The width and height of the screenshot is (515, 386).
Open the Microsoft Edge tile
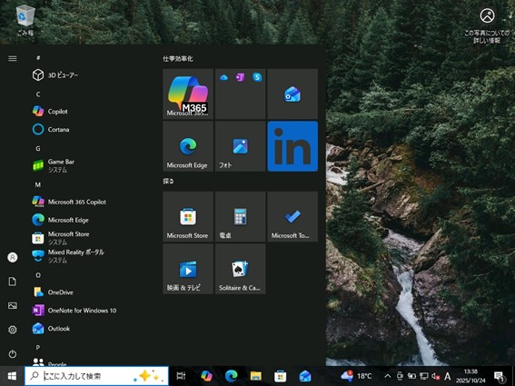[188, 146]
